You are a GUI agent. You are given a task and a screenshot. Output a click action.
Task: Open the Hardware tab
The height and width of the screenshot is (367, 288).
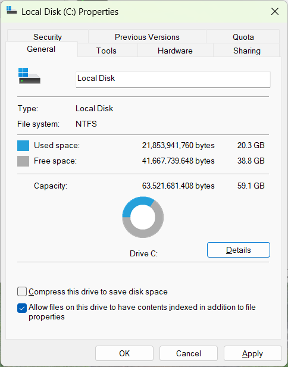tap(175, 51)
